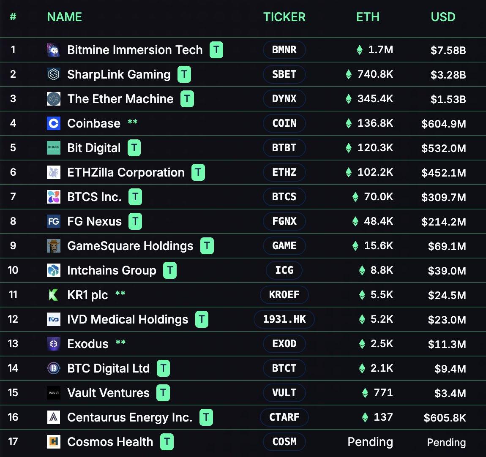
Task: Sort by the ETH column header
Action: 368,17
